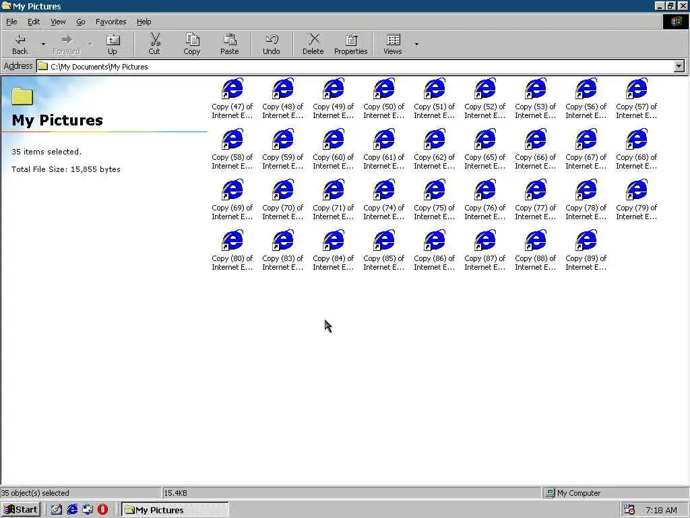This screenshot has width=690, height=518.
Task: Select Copy (62) of Internet Explorer shortcut
Action: pos(435,149)
